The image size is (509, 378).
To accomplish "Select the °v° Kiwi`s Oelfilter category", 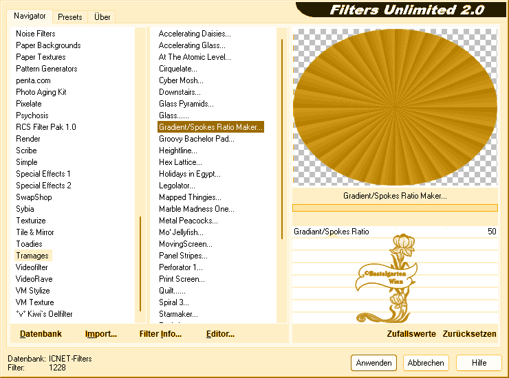I will [44, 314].
